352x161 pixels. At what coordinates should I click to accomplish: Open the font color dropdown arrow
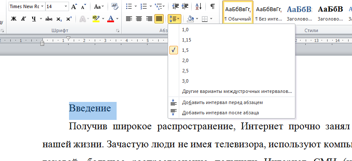117,19
